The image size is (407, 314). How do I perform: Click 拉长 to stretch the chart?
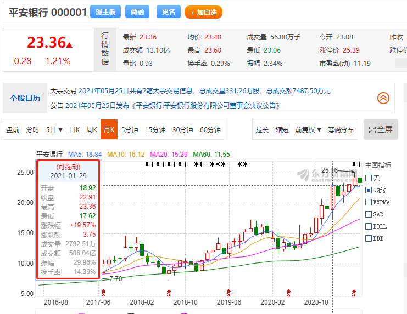click(x=262, y=130)
